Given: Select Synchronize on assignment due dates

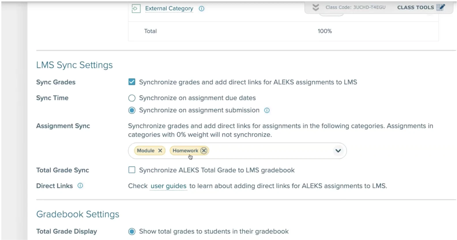Looking at the screenshot, I should [x=132, y=98].
